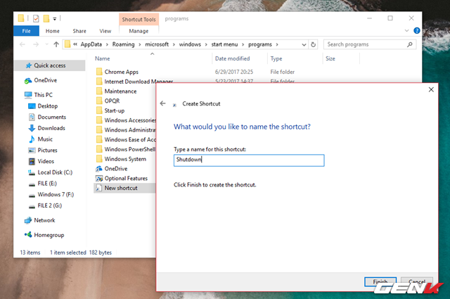Select the Windows System folder icon

(99, 159)
